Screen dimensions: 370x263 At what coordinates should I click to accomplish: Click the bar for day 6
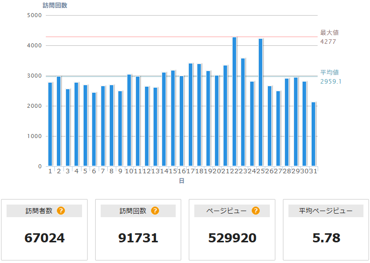point(94,129)
